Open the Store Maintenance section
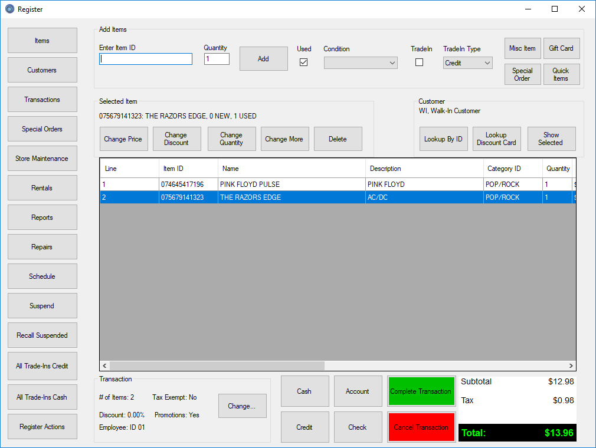Image resolution: width=596 pixels, height=448 pixels. point(42,158)
